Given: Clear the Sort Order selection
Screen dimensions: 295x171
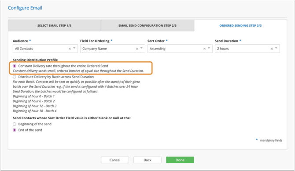Looking at the screenshot, I should pos(204,49).
